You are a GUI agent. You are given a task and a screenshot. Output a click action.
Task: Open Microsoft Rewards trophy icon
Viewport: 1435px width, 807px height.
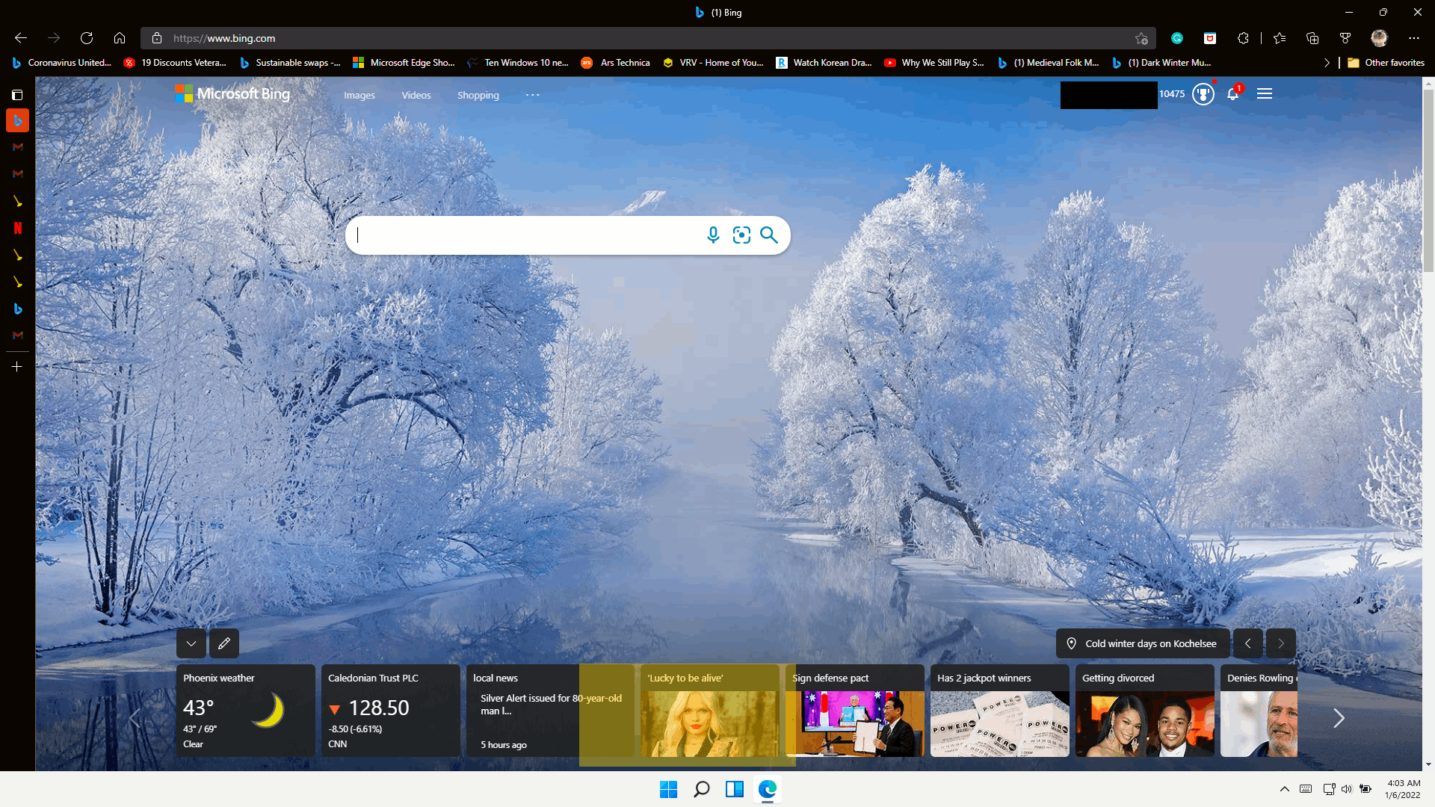pos(1203,94)
